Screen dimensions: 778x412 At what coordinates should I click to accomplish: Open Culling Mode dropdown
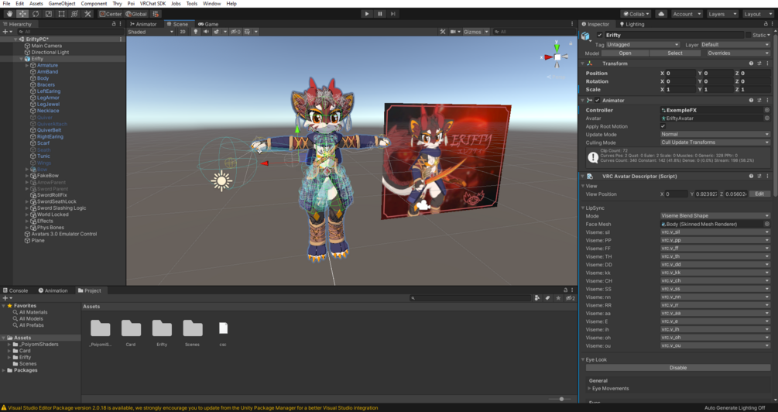tap(715, 142)
